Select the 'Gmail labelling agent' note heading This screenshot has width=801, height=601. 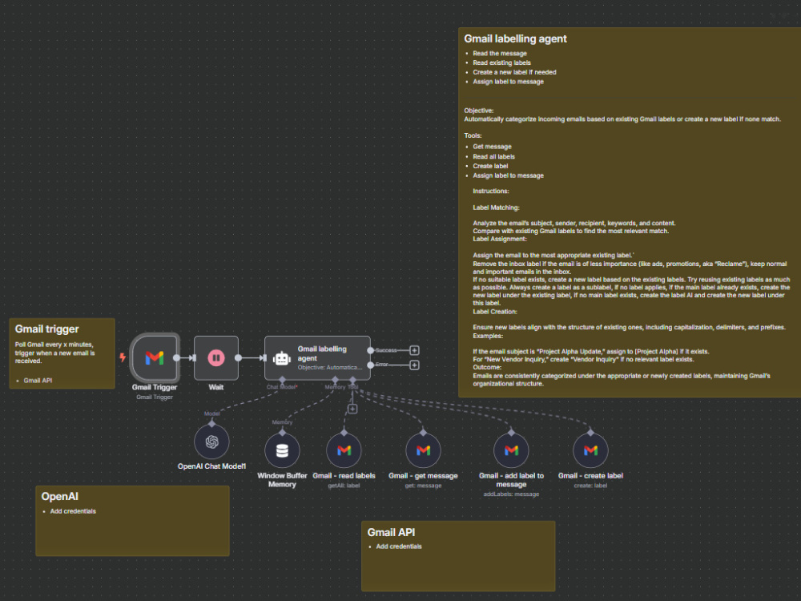click(515, 38)
